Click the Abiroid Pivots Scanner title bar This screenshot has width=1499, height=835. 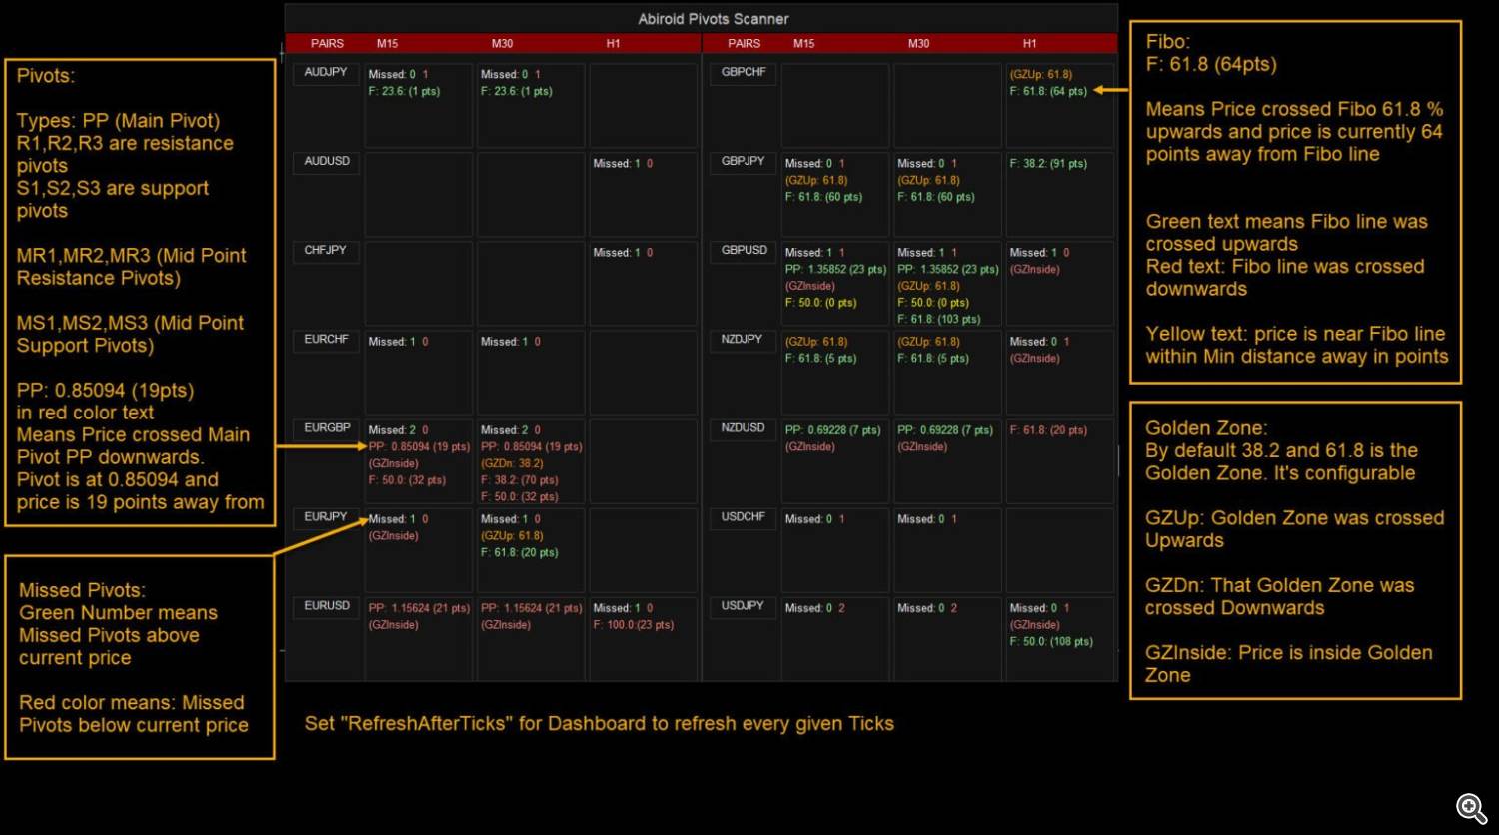pos(713,19)
